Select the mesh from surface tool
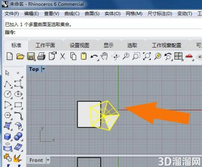Image resolution: width=202 pixels, height=167 pixels. click(x=18, y=147)
